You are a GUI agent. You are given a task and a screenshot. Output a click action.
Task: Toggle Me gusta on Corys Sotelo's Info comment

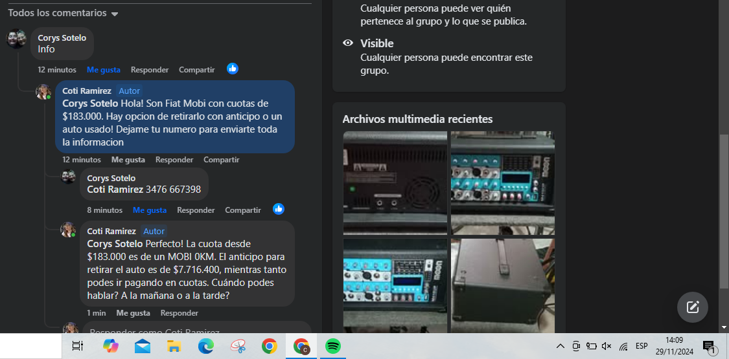[104, 70]
